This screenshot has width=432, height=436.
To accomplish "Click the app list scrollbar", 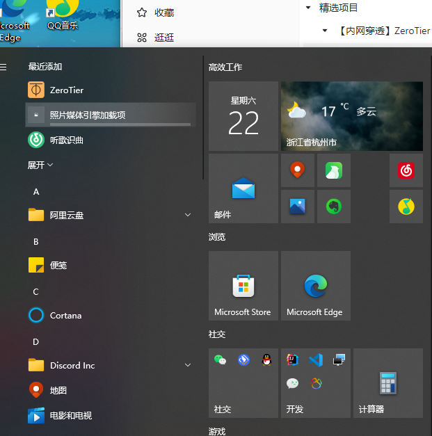I will click(x=203, y=118).
